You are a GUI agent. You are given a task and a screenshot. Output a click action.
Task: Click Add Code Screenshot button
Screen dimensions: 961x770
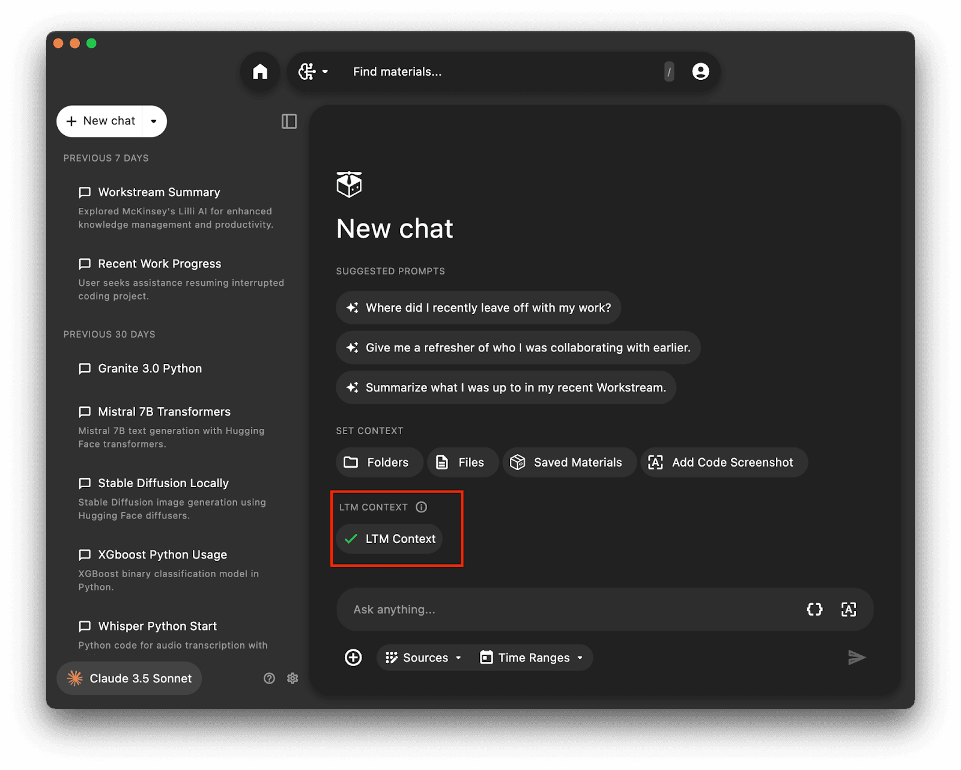724,462
